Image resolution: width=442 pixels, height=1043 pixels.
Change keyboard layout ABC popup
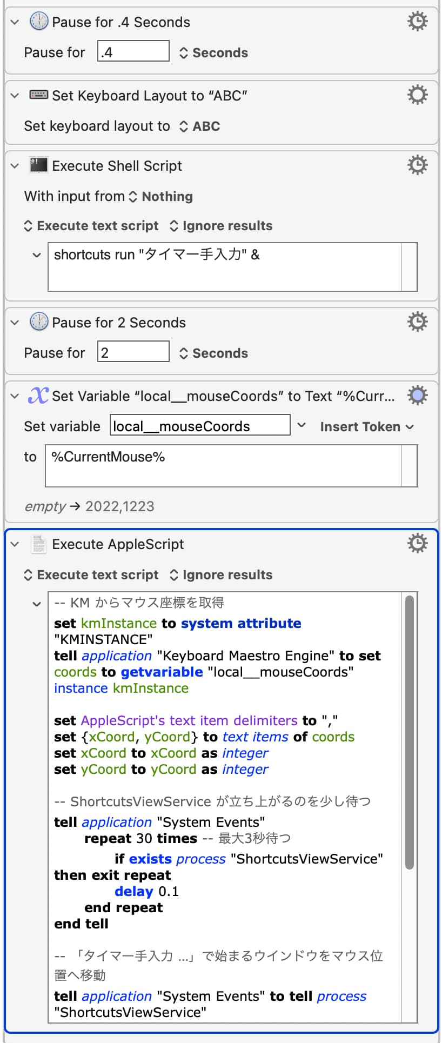(199, 126)
